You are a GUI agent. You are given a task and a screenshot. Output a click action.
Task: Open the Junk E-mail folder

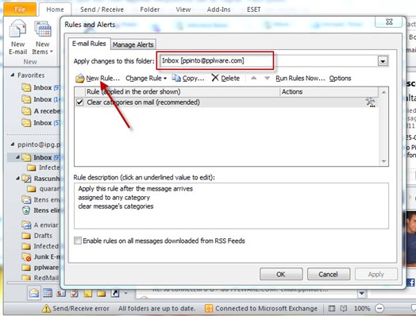pyautogui.click(x=40, y=256)
